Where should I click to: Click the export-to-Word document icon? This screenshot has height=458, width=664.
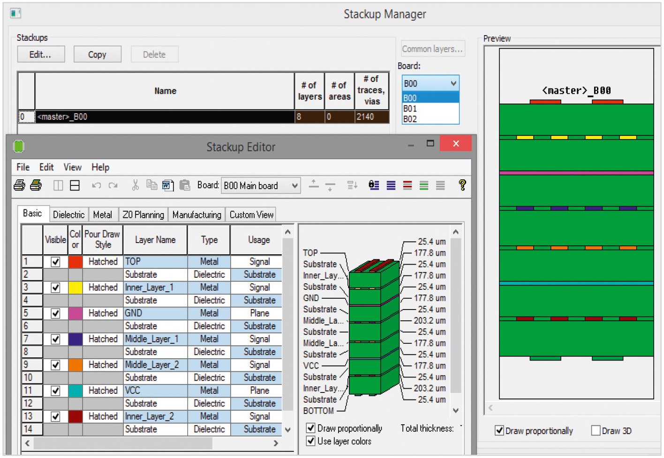tap(168, 185)
